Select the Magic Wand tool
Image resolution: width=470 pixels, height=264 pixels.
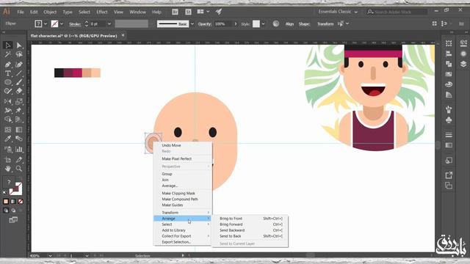[8, 54]
